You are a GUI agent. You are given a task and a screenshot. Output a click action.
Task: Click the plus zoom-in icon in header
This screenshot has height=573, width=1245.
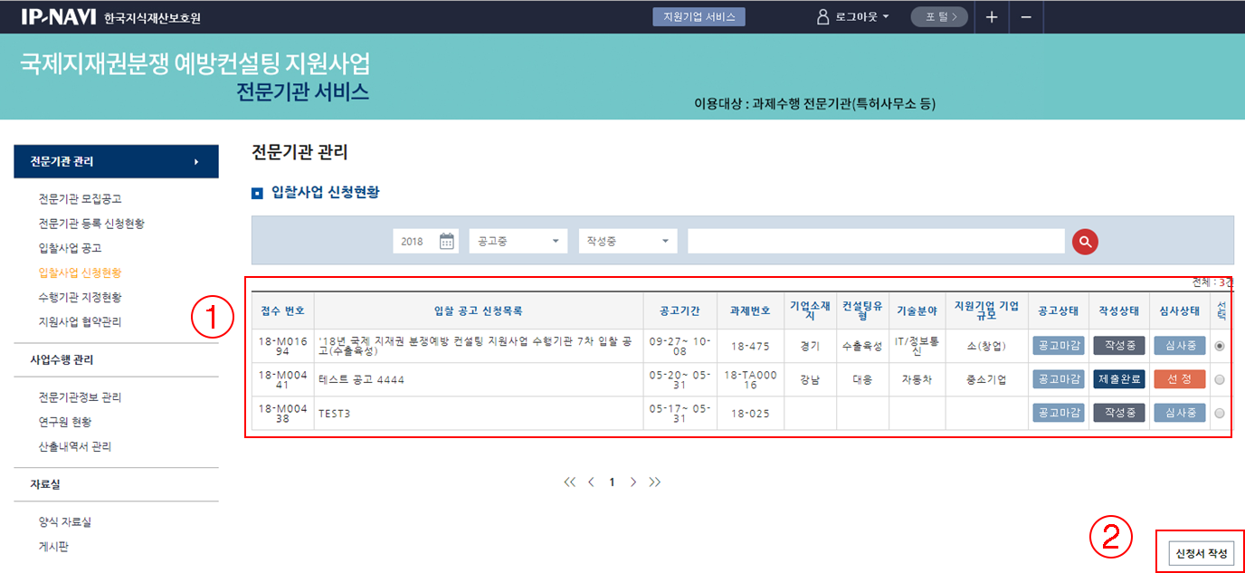(x=992, y=17)
